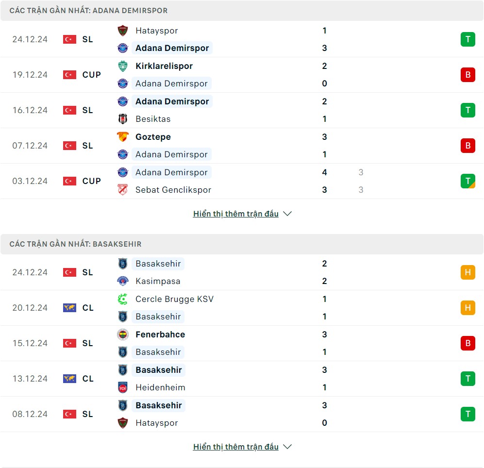The height and width of the screenshot is (468, 484).
Task: Click the Kasimpasa club crest
Action: click(x=122, y=281)
